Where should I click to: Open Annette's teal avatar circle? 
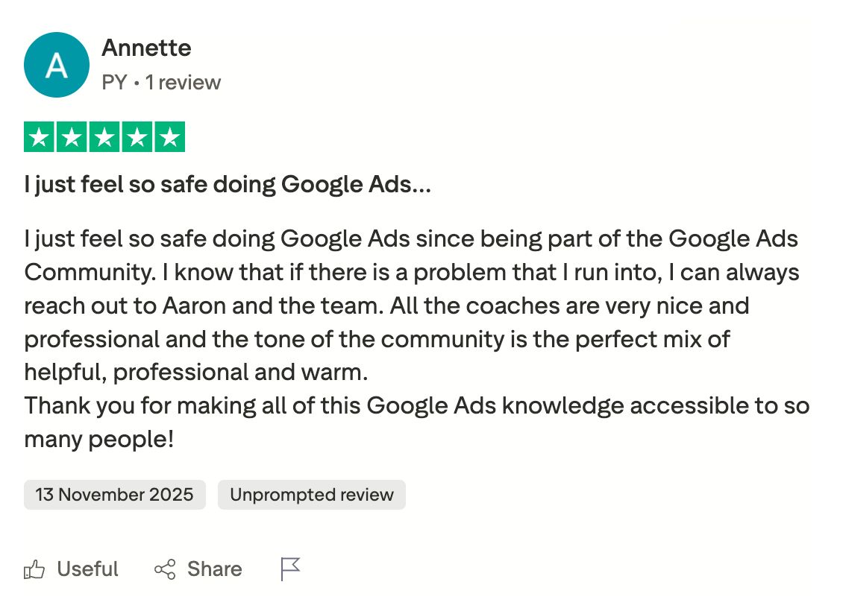click(x=57, y=65)
